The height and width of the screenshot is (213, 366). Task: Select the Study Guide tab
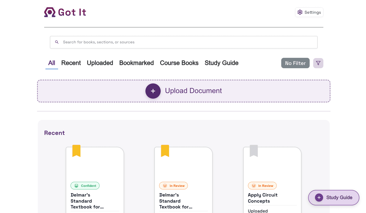[x=221, y=63]
